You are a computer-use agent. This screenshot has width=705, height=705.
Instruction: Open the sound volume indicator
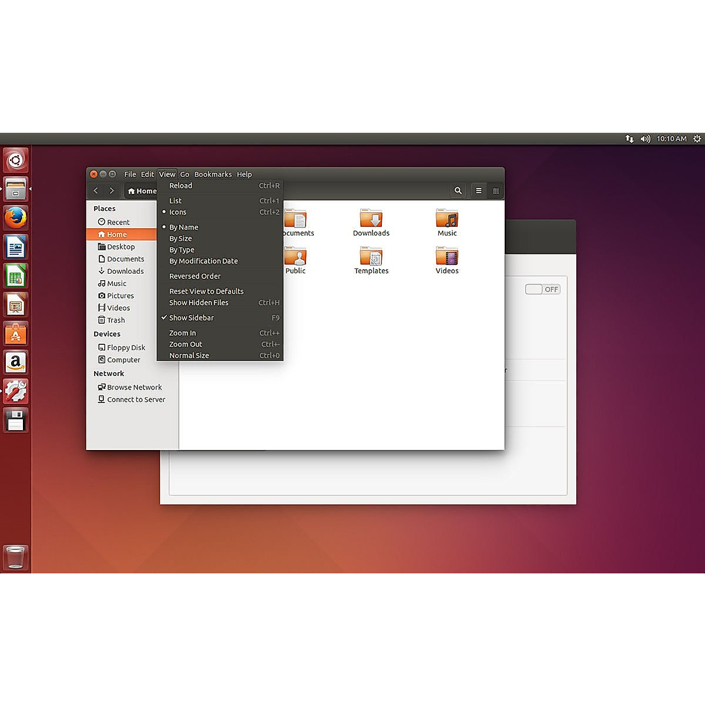tap(645, 139)
